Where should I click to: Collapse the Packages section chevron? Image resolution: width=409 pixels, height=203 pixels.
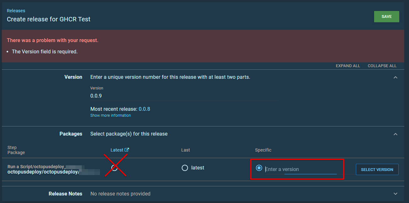(395, 134)
